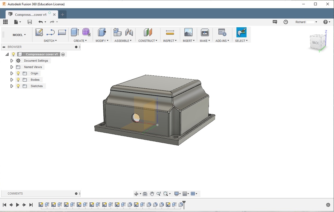Click the 3D Print Make icon
Screen dimensions: 334x212
click(x=205, y=32)
